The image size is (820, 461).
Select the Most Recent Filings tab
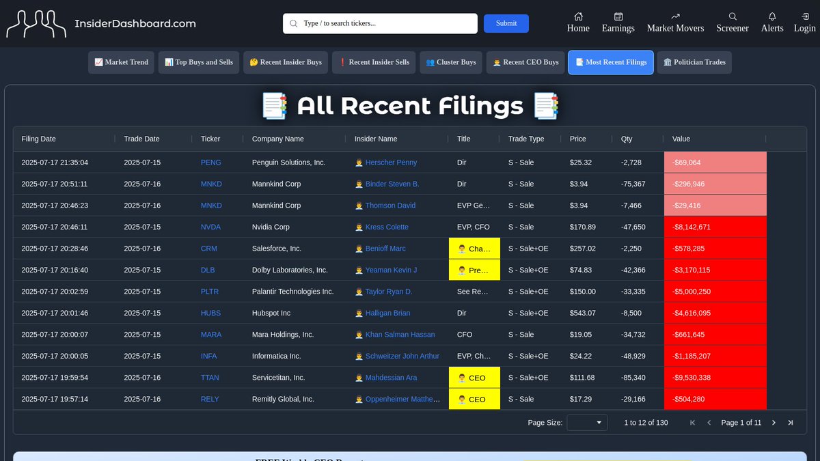pos(611,62)
